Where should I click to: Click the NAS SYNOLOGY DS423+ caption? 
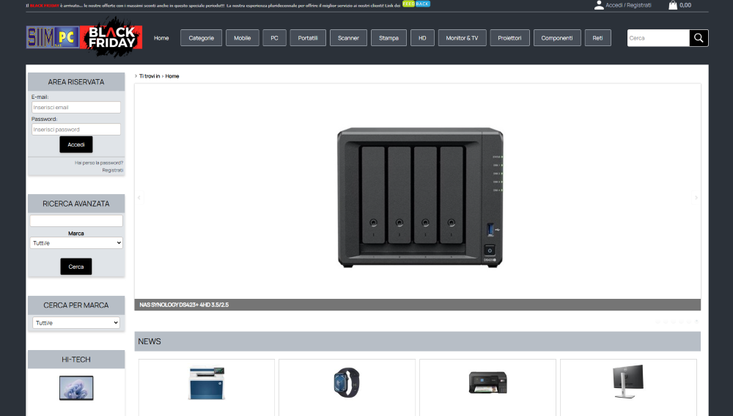click(184, 305)
